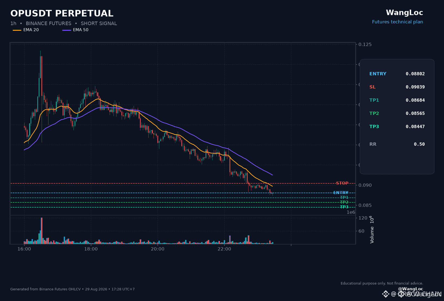Click the "Futures technical plan" caption

click(397, 22)
